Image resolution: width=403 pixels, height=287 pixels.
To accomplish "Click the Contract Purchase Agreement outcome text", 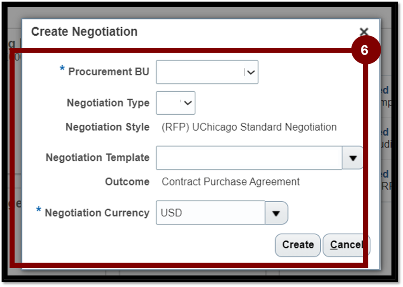I will click(230, 182).
